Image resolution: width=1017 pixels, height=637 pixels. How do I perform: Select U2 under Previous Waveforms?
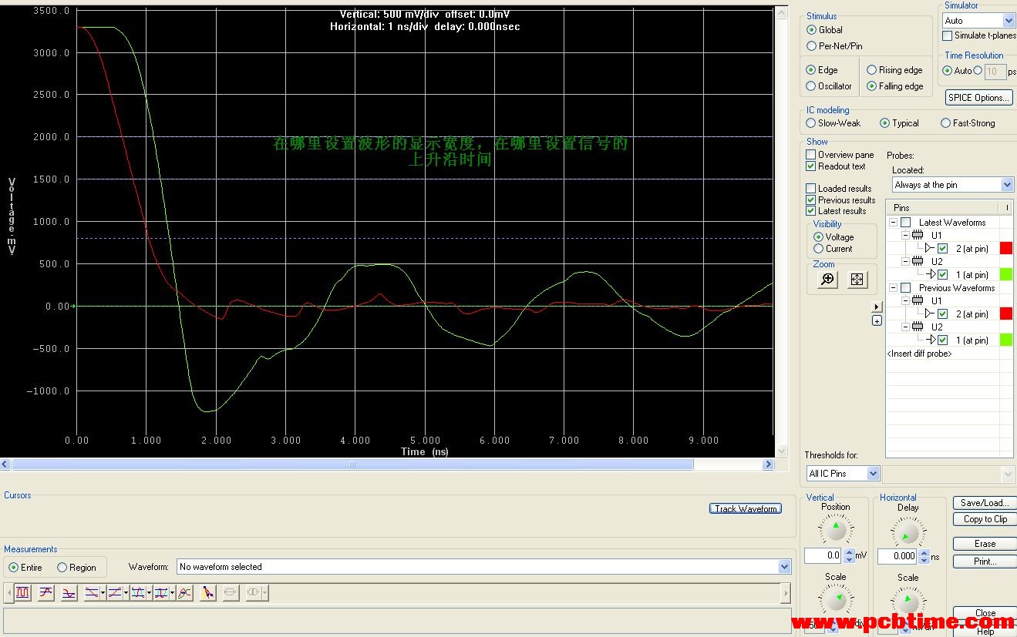(937, 327)
